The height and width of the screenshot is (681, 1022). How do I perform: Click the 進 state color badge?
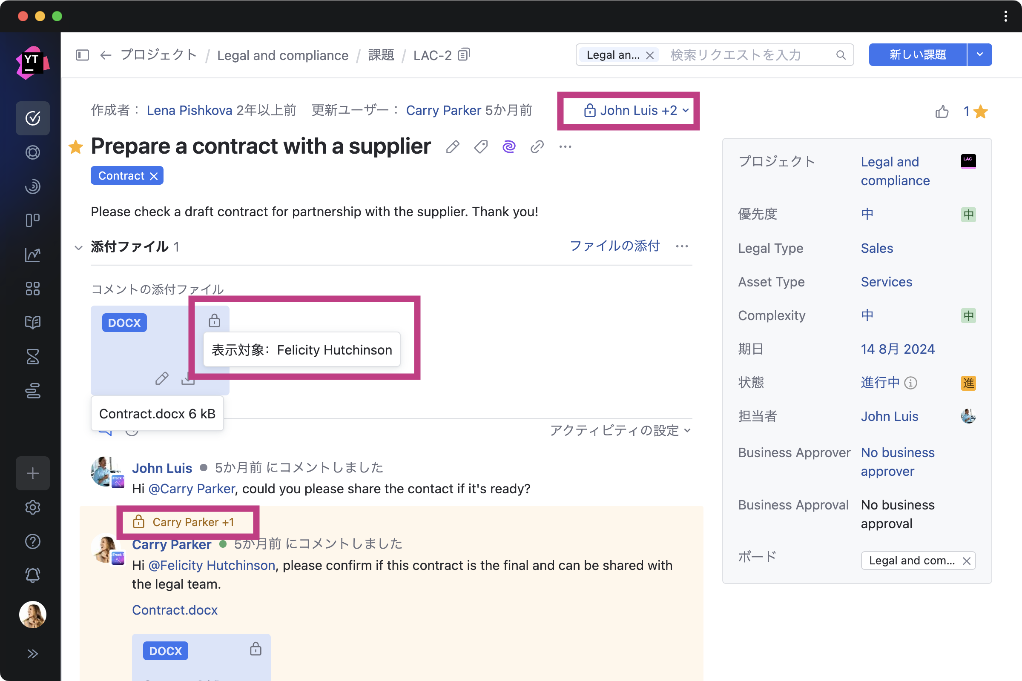[968, 383]
